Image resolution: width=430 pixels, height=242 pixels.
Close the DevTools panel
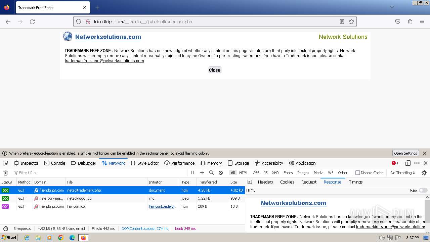(426, 163)
